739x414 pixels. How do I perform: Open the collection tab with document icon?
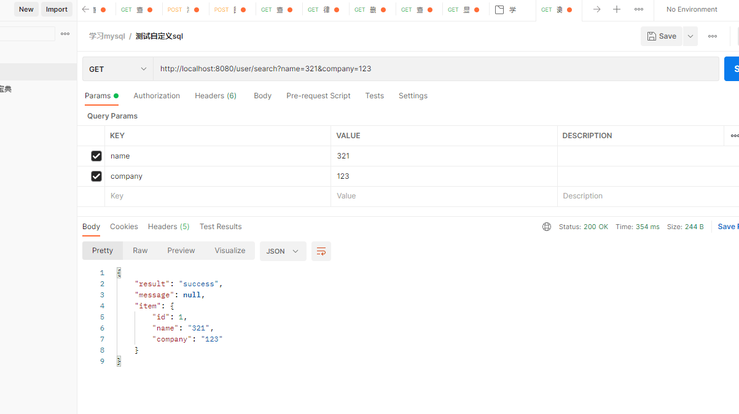tap(512, 10)
